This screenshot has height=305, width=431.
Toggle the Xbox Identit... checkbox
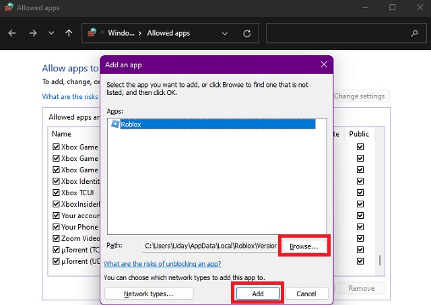(56, 181)
